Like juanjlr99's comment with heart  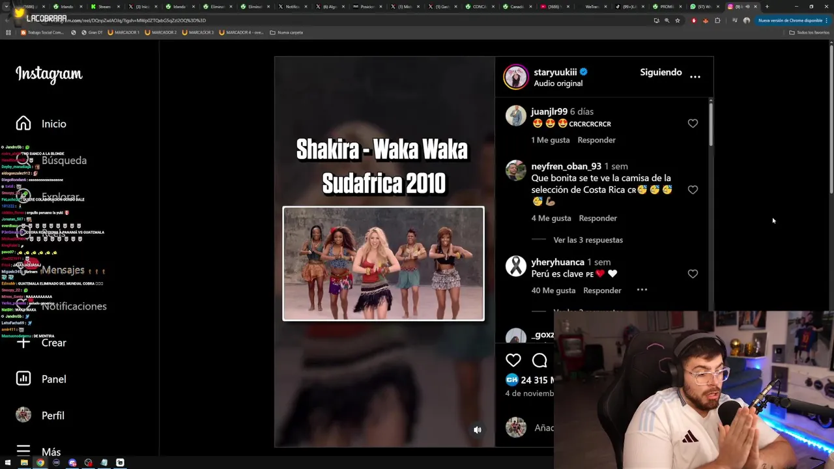(693, 123)
